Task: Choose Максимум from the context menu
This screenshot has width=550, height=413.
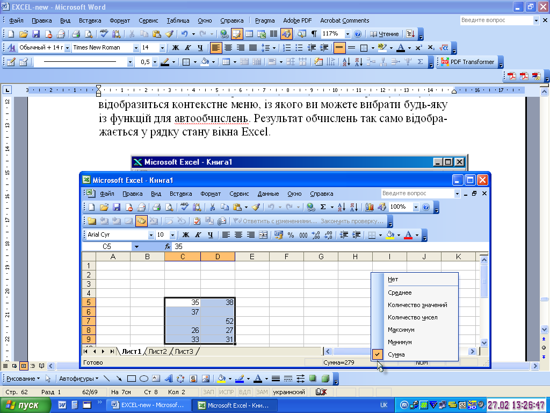Action: (x=415, y=330)
